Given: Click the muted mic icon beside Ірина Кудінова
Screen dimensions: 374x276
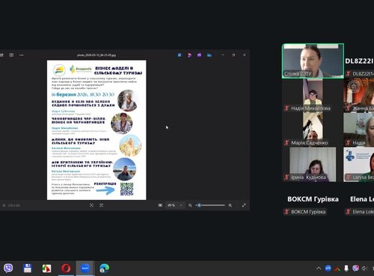Looking at the screenshot, I should [x=286, y=178].
